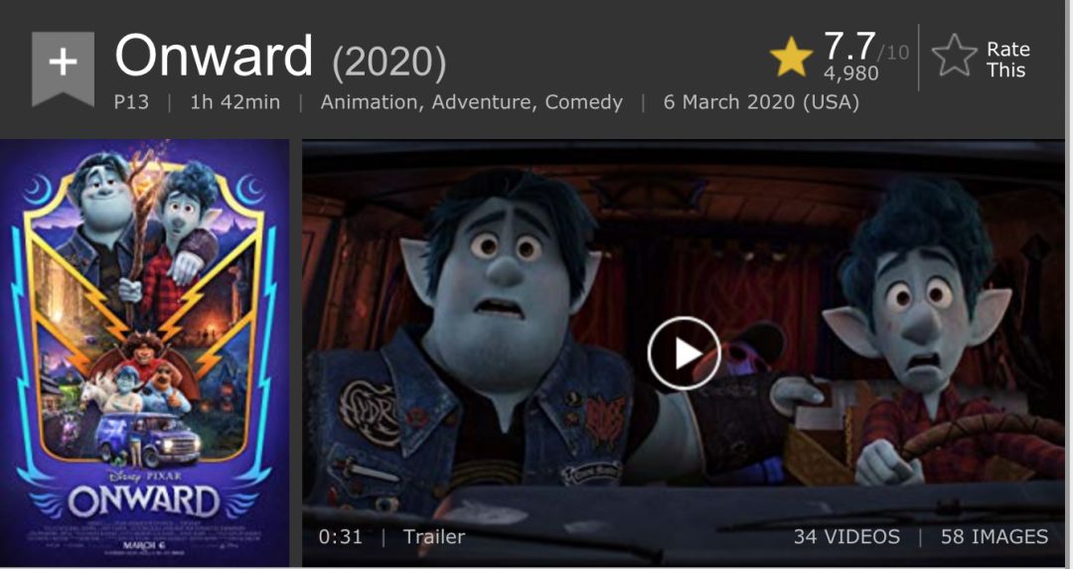Open the Onward movie poster
The image size is (1073, 569).
pyautogui.click(x=144, y=353)
